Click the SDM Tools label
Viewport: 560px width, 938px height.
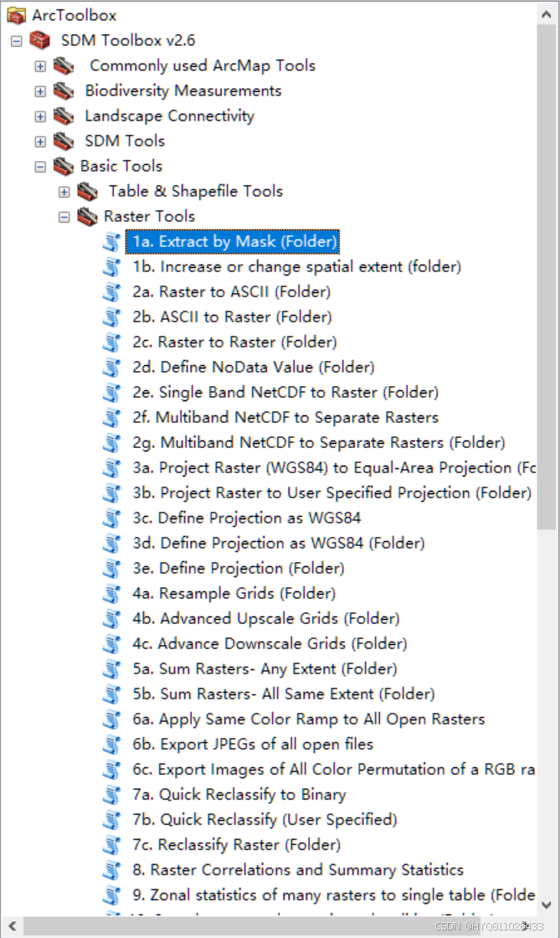click(x=125, y=142)
